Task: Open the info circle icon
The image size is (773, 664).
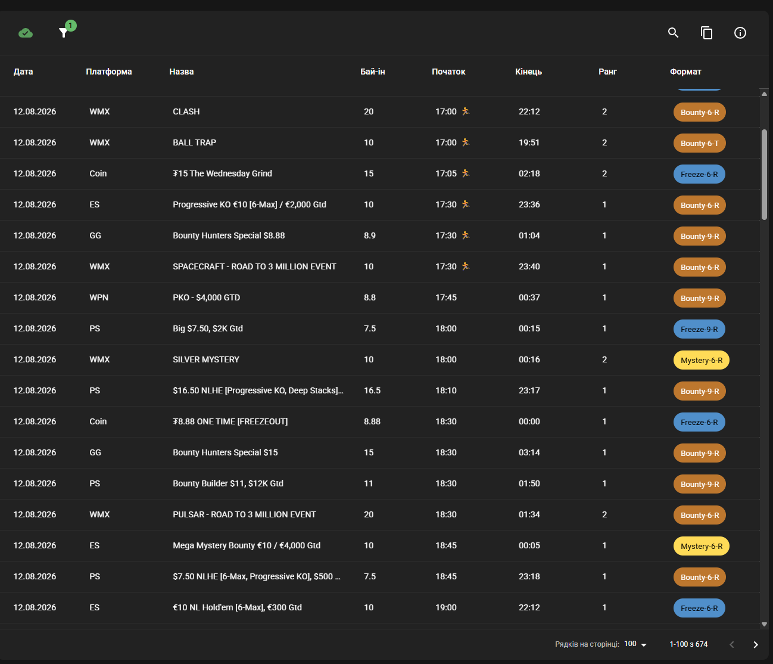Action: (740, 33)
